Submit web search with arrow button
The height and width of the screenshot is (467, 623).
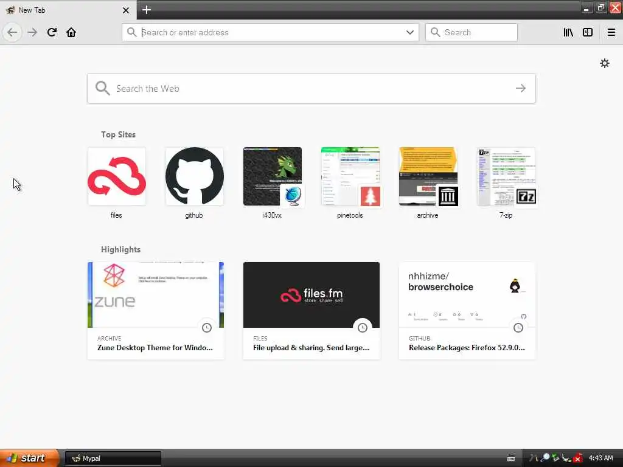pyautogui.click(x=521, y=88)
